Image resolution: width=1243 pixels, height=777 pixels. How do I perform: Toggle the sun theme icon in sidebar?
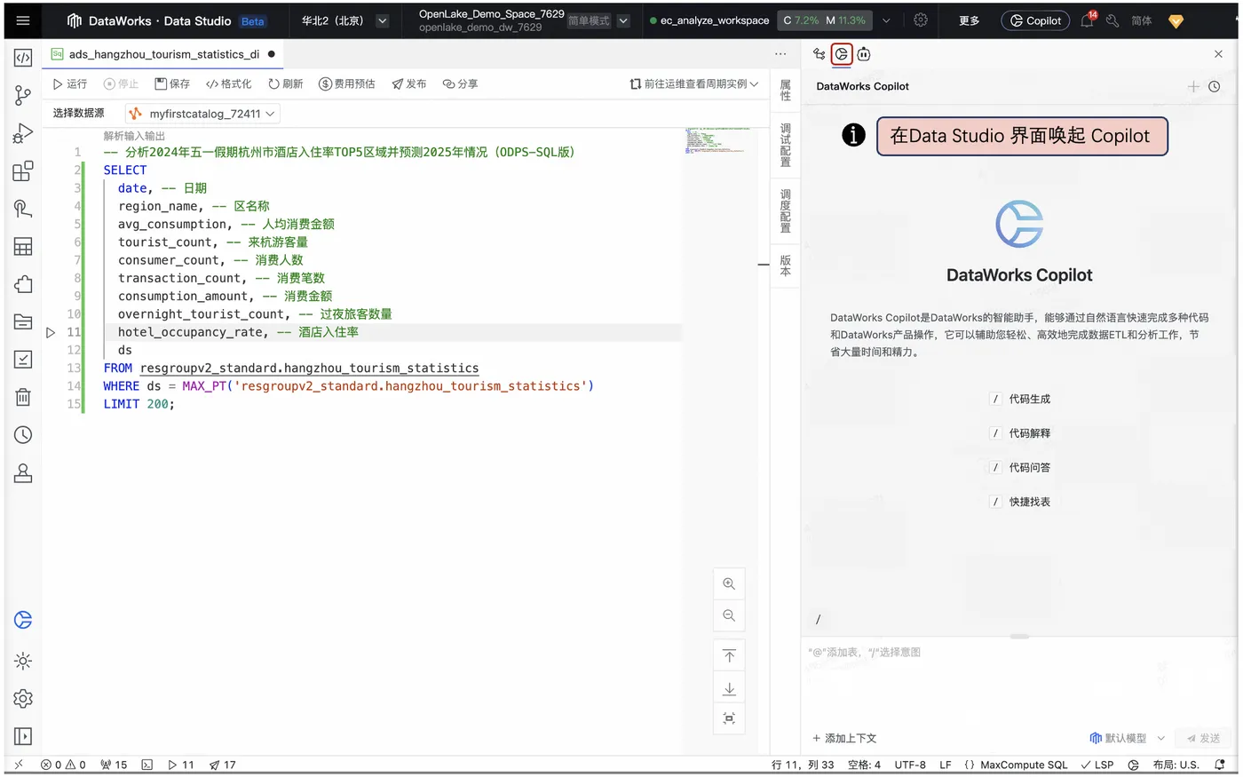click(x=24, y=661)
